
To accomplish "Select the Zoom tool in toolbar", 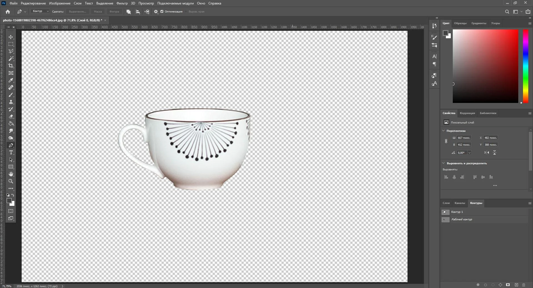I will (x=11, y=181).
